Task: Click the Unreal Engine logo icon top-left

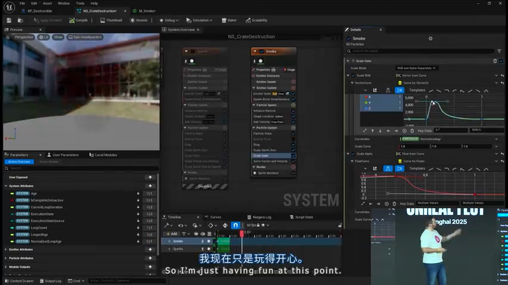Action: 9,8
